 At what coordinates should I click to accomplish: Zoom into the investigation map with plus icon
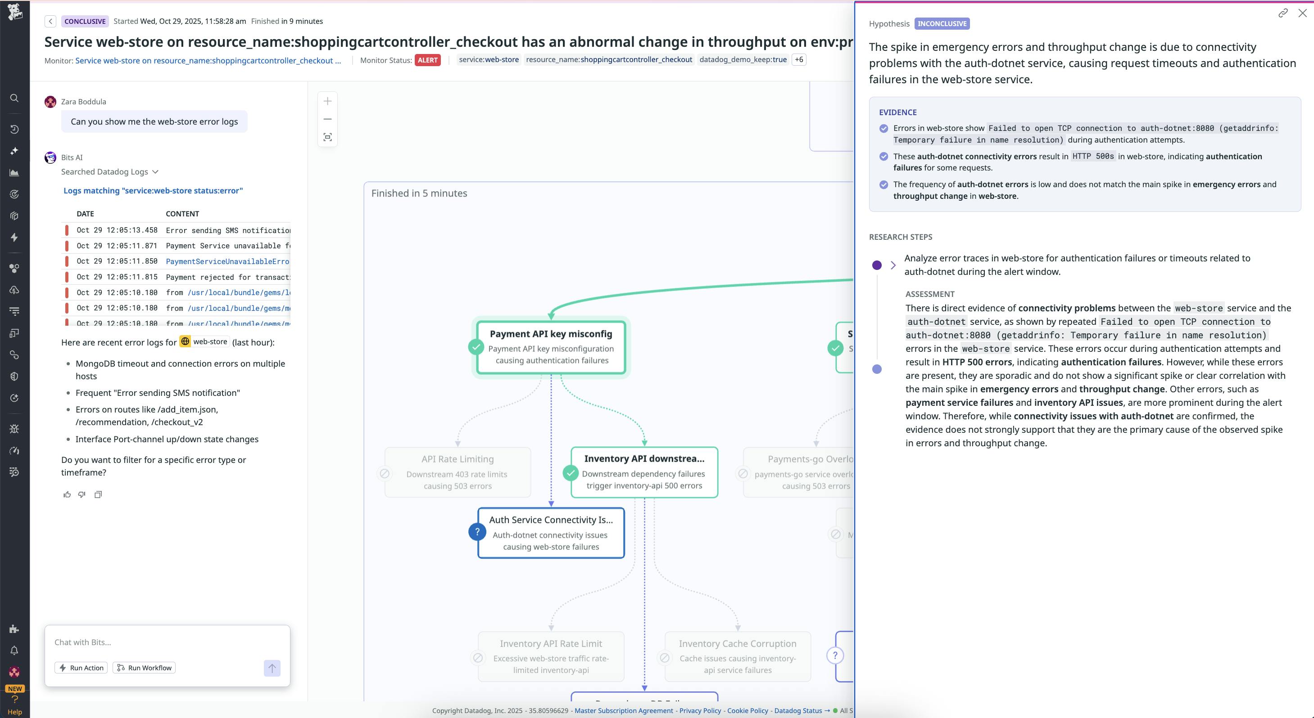[x=327, y=101]
